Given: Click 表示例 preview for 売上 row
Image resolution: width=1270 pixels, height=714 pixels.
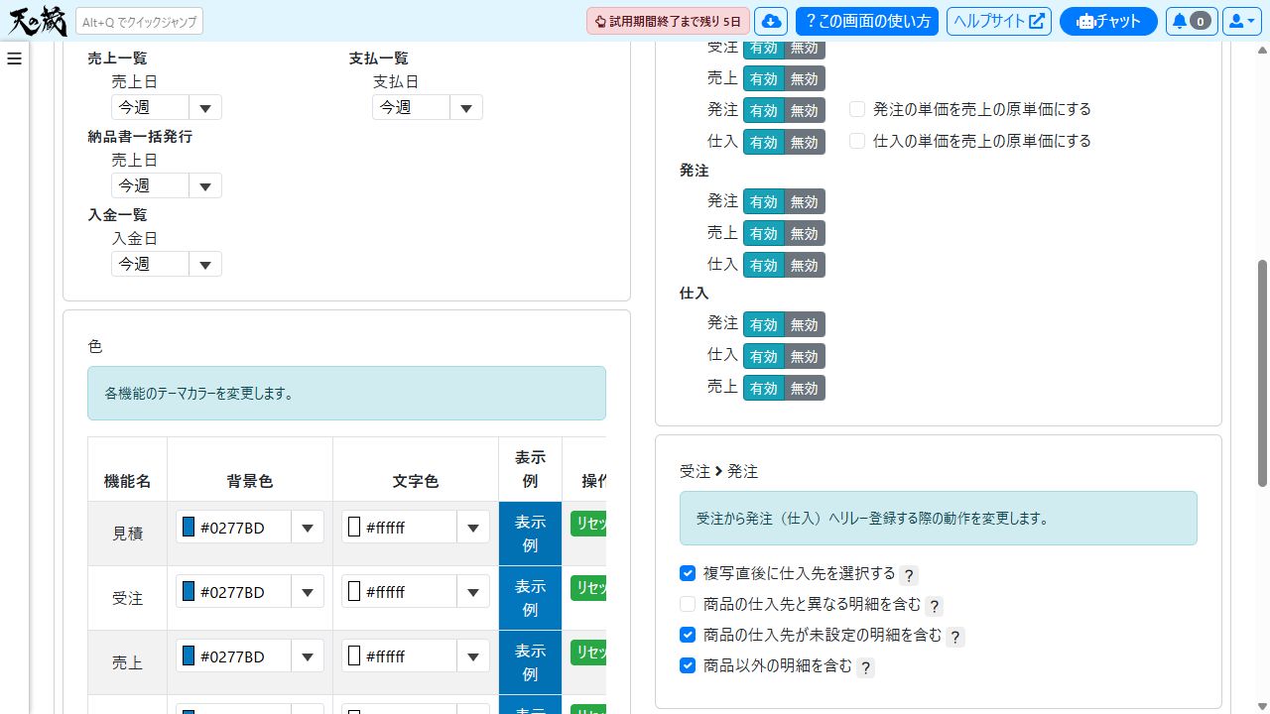Looking at the screenshot, I should 530,662.
